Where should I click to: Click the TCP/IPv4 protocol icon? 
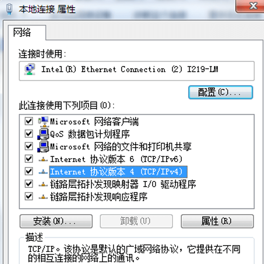click(x=43, y=172)
